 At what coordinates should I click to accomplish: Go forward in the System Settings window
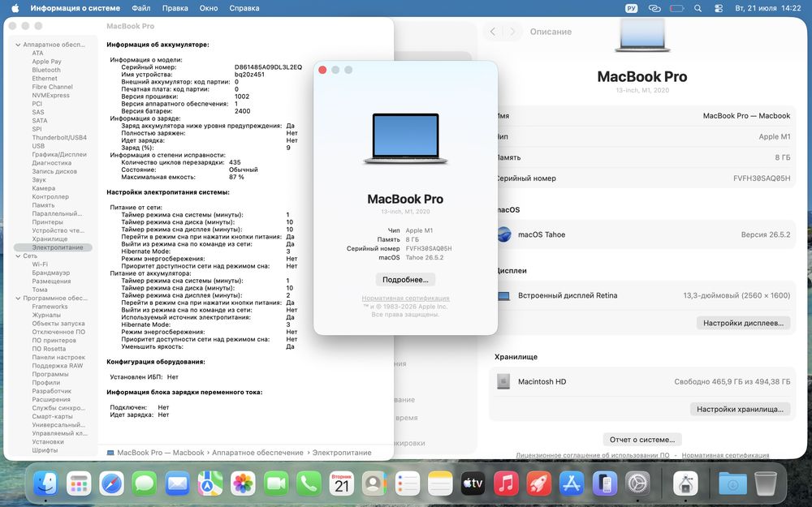click(512, 32)
